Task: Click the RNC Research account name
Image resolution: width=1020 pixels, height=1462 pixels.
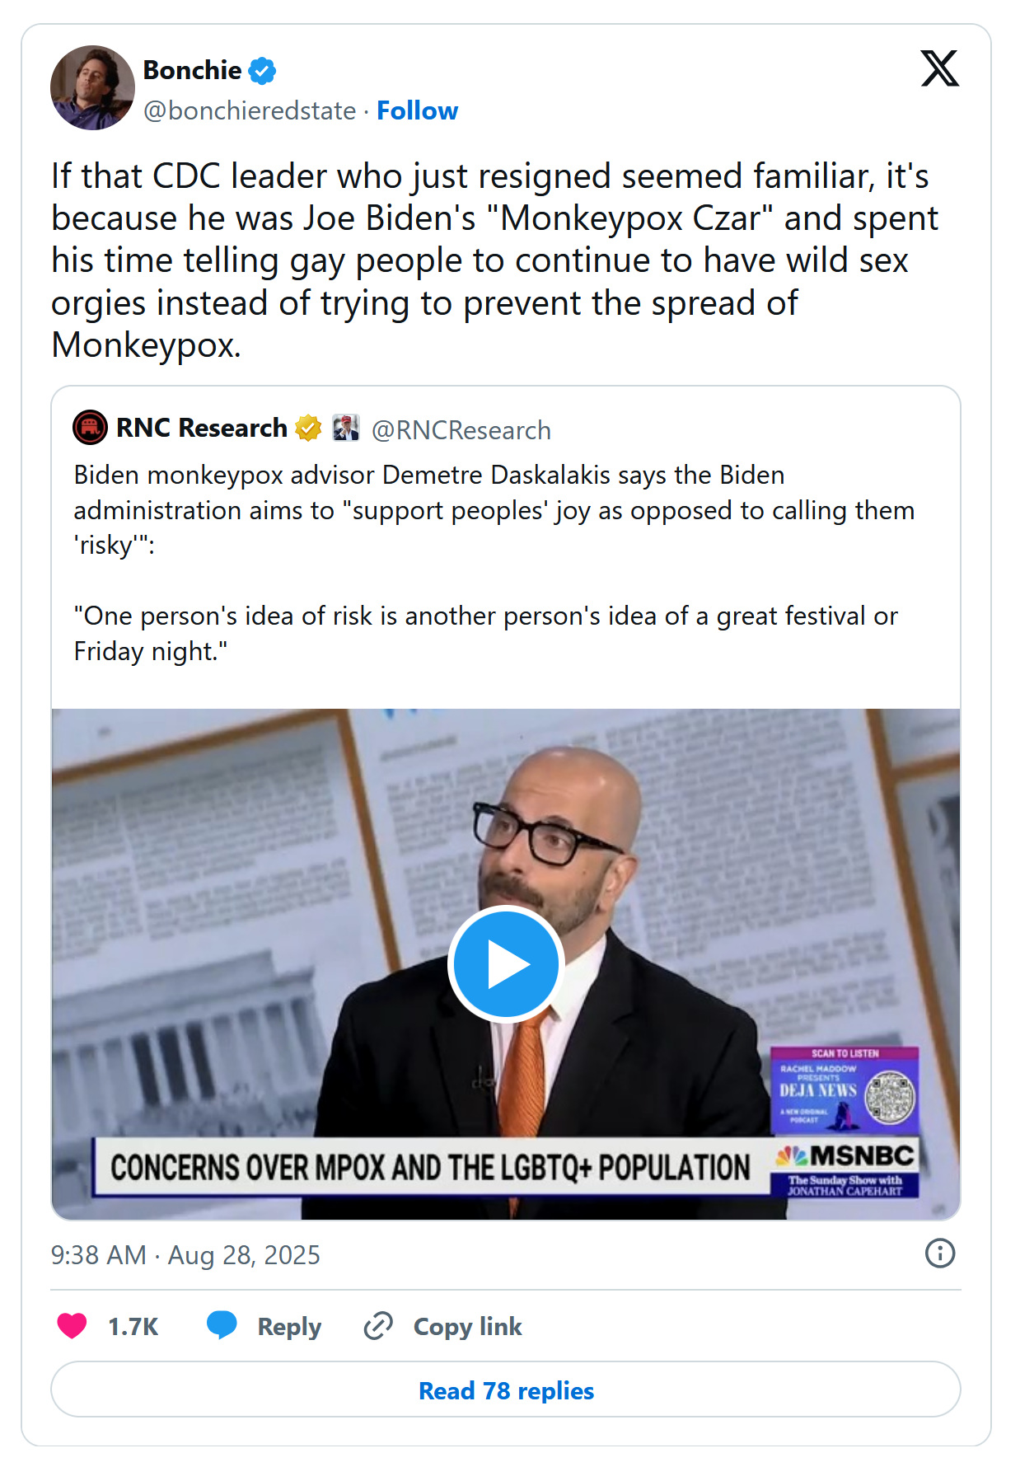Action: click(201, 429)
